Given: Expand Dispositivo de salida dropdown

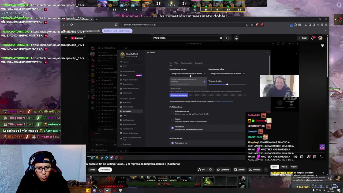Looking at the screenshot, I should [227, 74].
